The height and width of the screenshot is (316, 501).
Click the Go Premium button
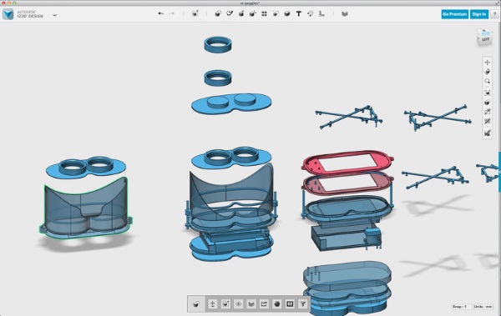(x=455, y=14)
